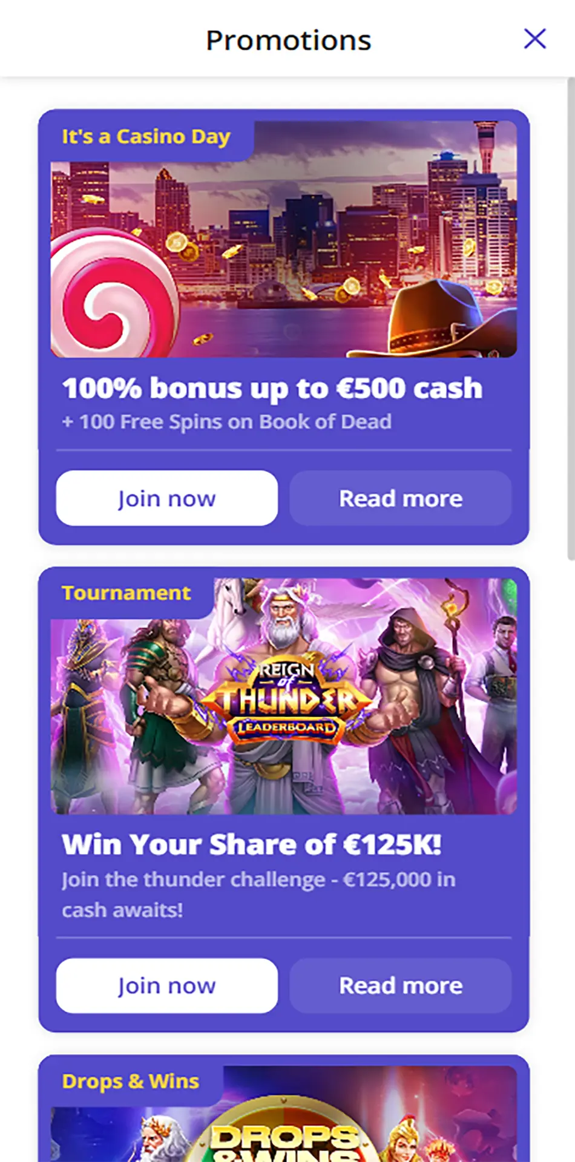
Task: Select the It's a Casino Day label
Action: pyautogui.click(x=146, y=136)
